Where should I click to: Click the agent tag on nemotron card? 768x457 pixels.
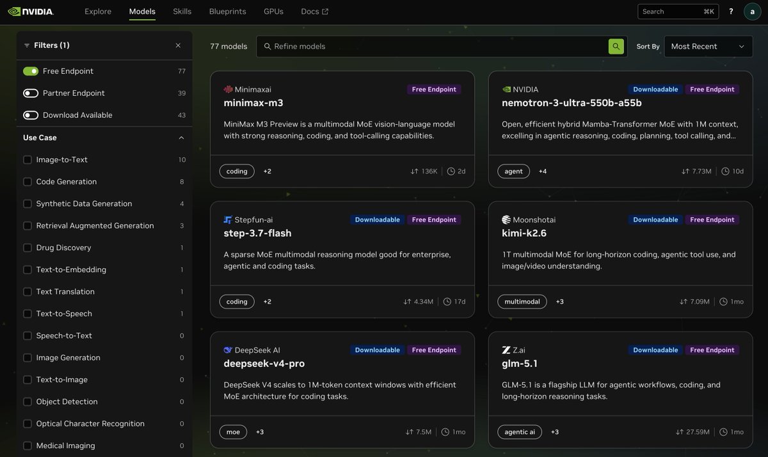[x=513, y=172]
